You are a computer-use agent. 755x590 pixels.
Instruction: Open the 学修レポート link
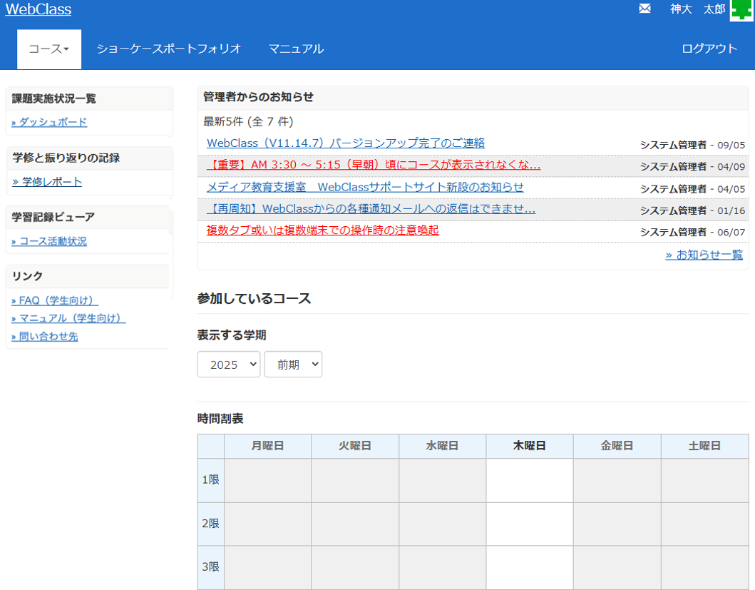[x=47, y=182]
